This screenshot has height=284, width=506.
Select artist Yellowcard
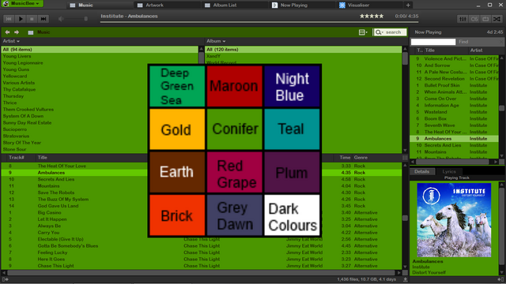tap(15, 77)
